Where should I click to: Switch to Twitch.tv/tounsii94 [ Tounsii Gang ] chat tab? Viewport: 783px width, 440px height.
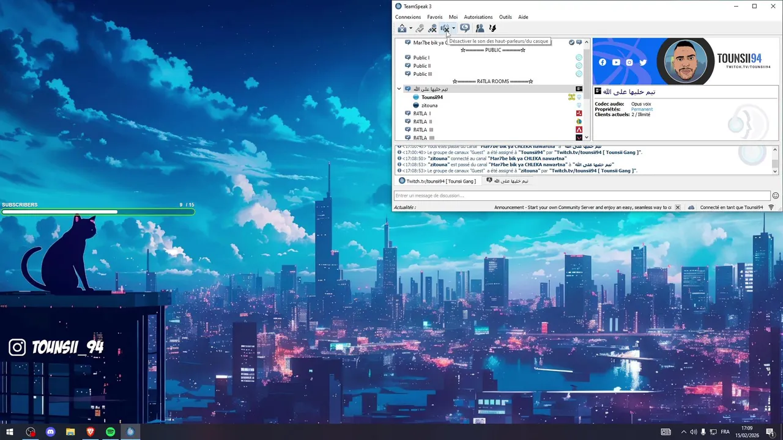point(437,181)
